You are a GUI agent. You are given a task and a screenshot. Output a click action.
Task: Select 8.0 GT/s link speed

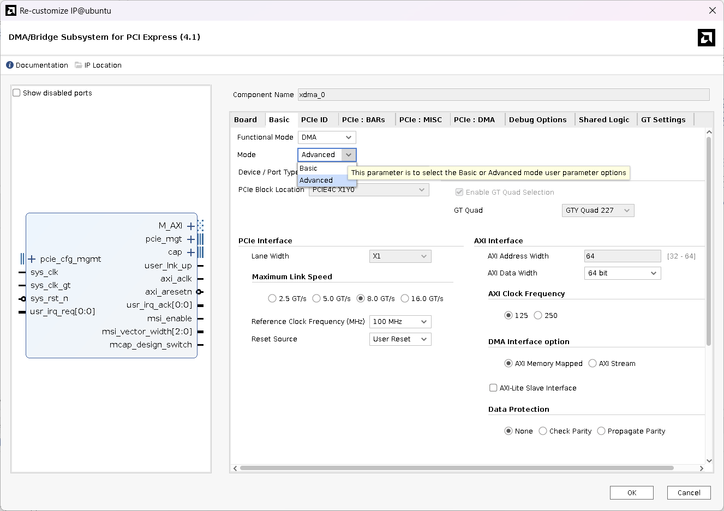click(x=361, y=298)
